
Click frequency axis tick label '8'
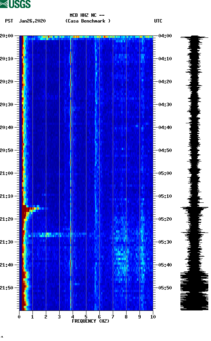pos(126,317)
